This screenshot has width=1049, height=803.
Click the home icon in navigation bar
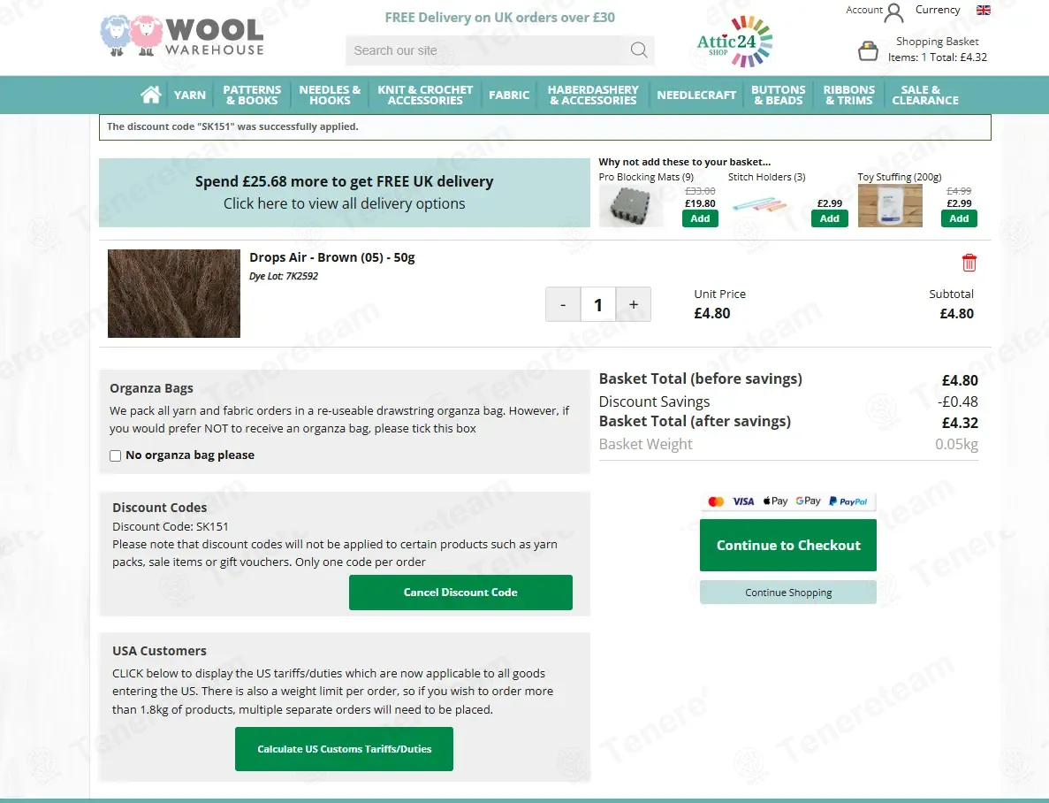coord(151,95)
